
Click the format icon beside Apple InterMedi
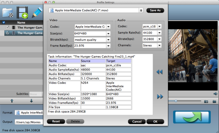pos(18,113)
